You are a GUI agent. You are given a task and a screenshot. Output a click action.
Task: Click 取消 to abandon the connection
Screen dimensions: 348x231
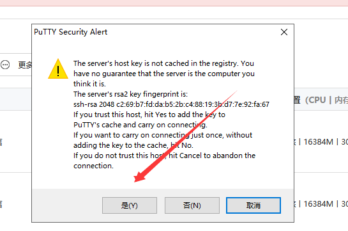point(253,205)
